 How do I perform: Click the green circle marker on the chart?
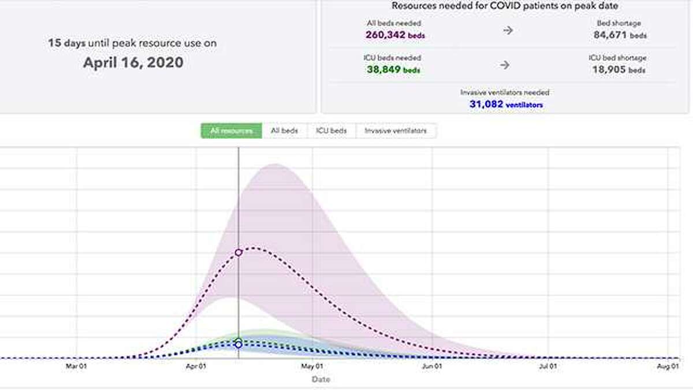[x=239, y=341]
